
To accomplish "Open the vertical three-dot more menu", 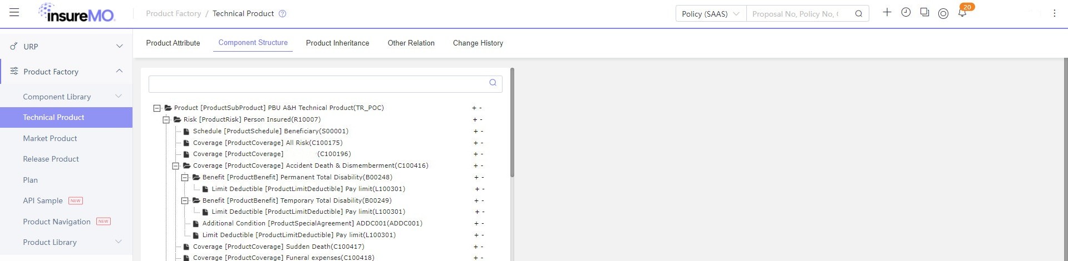I will pos(1054,13).
